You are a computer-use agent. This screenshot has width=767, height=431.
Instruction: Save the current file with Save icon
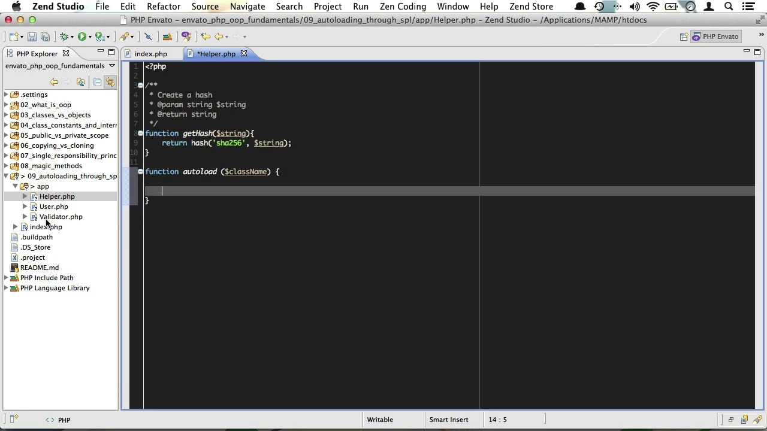coord(32,37)
